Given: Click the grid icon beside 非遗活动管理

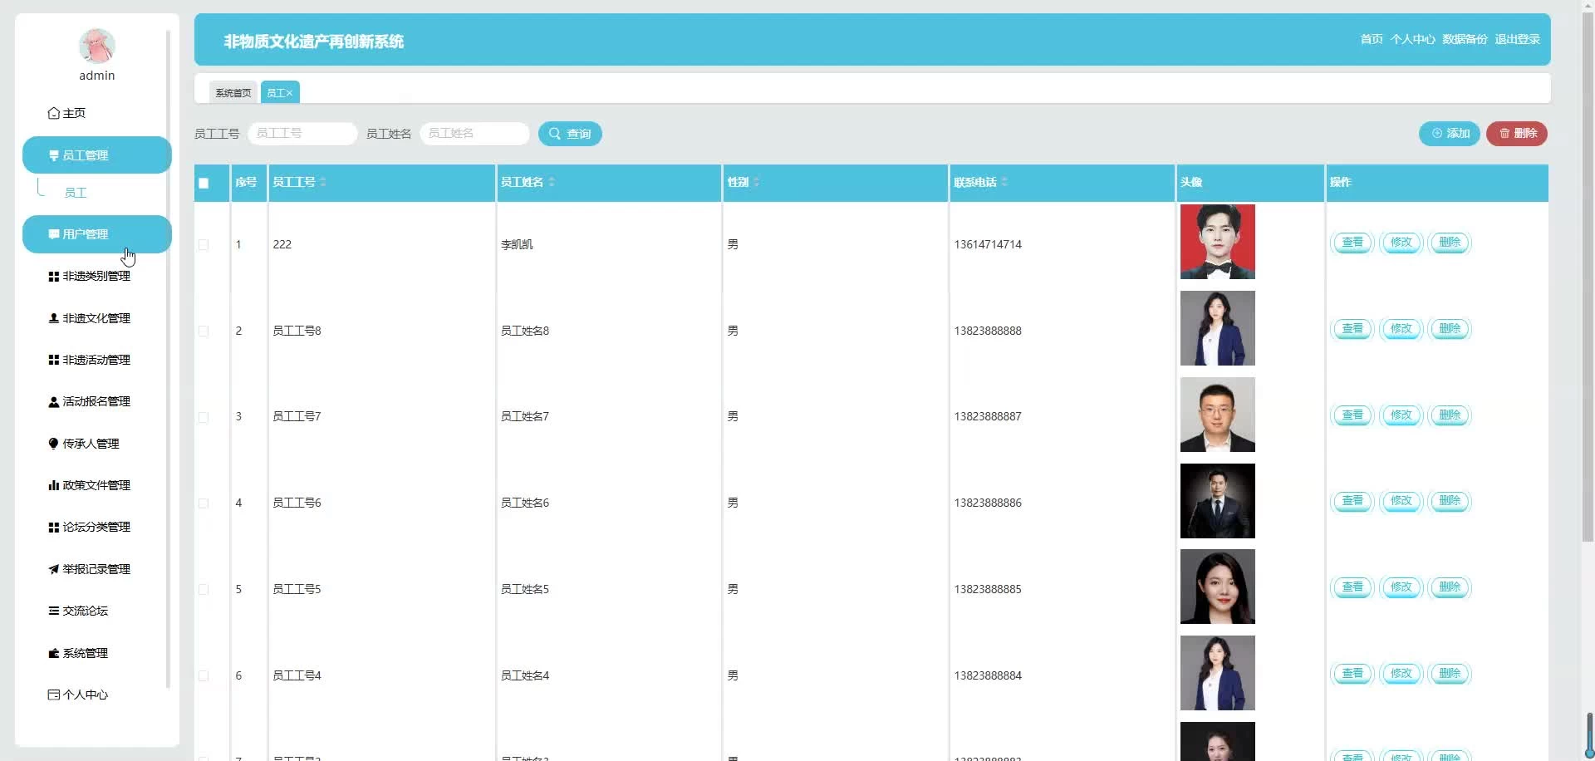Looking at the screenshot, I should point(54,360).
